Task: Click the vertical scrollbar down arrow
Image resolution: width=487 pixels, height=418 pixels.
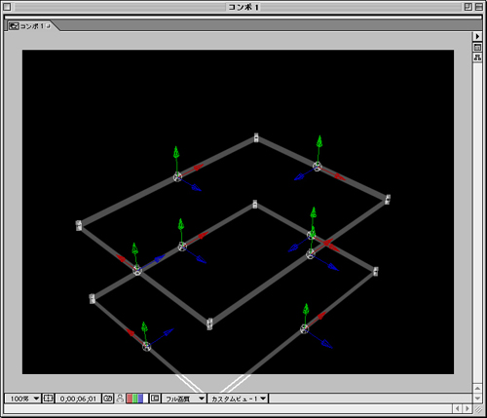Action: click(477, 399)
